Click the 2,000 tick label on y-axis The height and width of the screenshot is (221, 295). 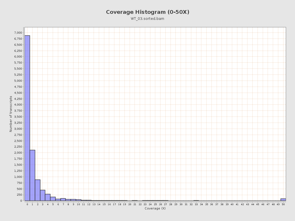point(18,153)
